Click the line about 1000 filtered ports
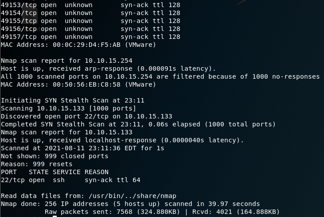This screenshot has width=324, height=217. point(160,76)
